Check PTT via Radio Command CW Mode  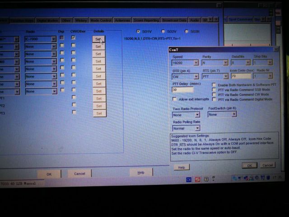[x=214, y=94]
